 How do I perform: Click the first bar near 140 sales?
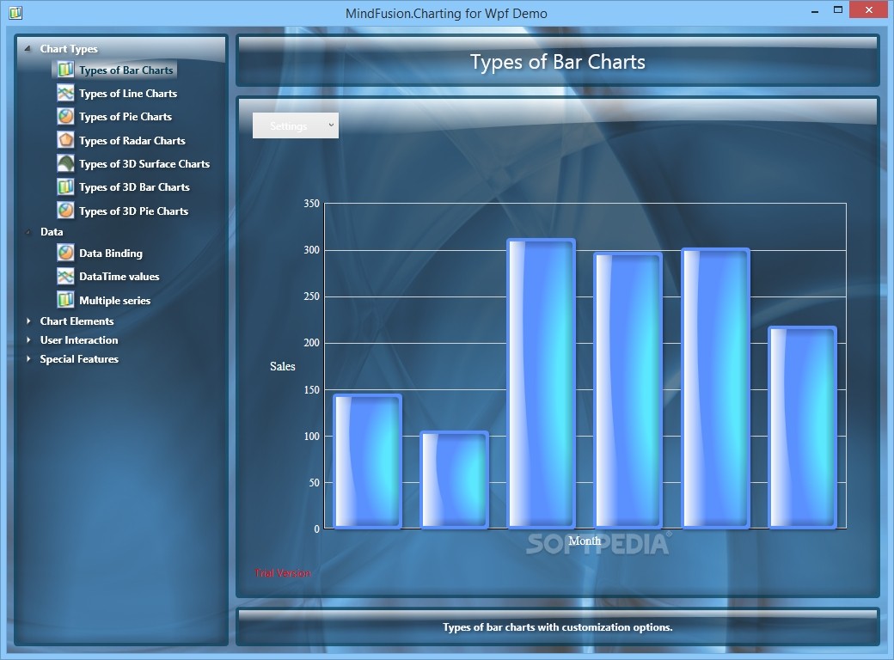pos(367,461)
